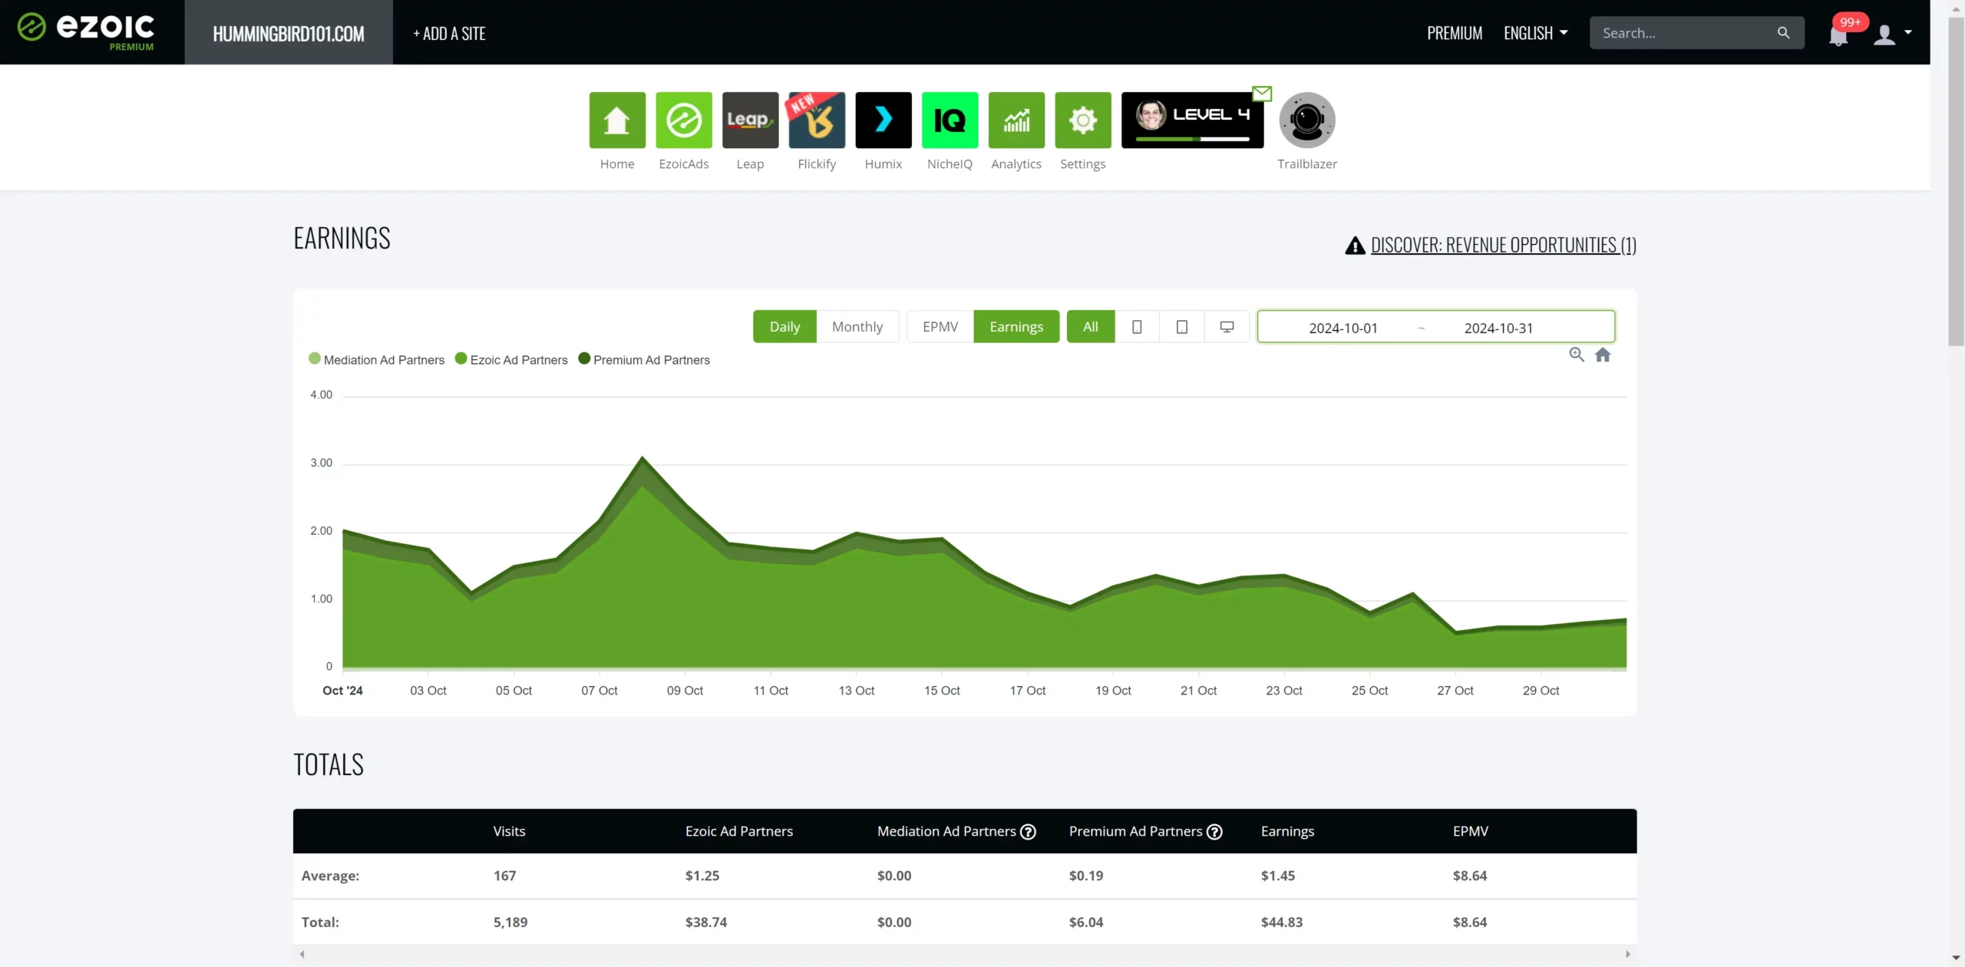Show Earnings metric on chart

point(1016,327)
